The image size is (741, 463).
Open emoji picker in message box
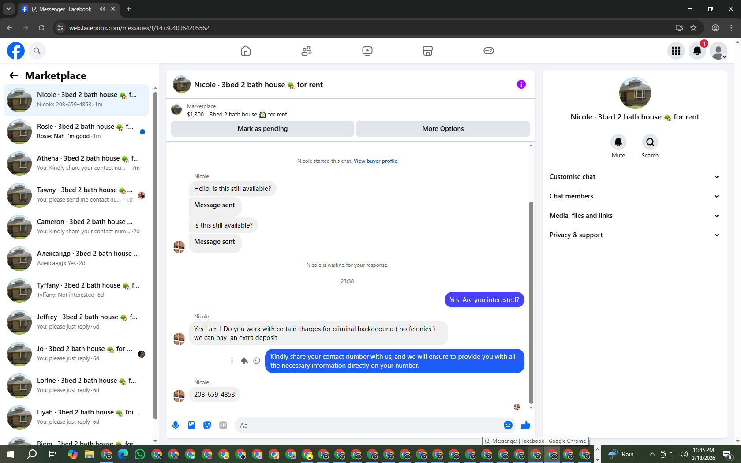(x=508, y=425)
